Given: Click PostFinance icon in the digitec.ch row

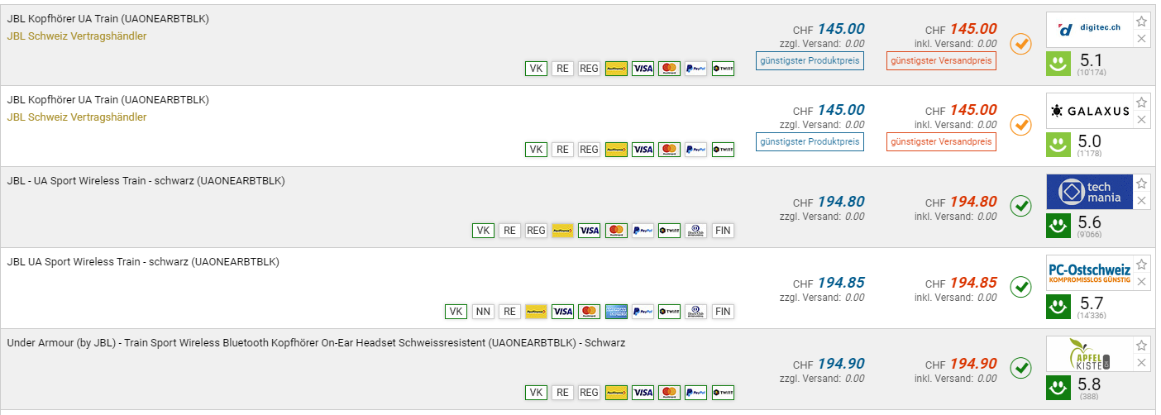Looking at the screenshot, I should (616, 69).
